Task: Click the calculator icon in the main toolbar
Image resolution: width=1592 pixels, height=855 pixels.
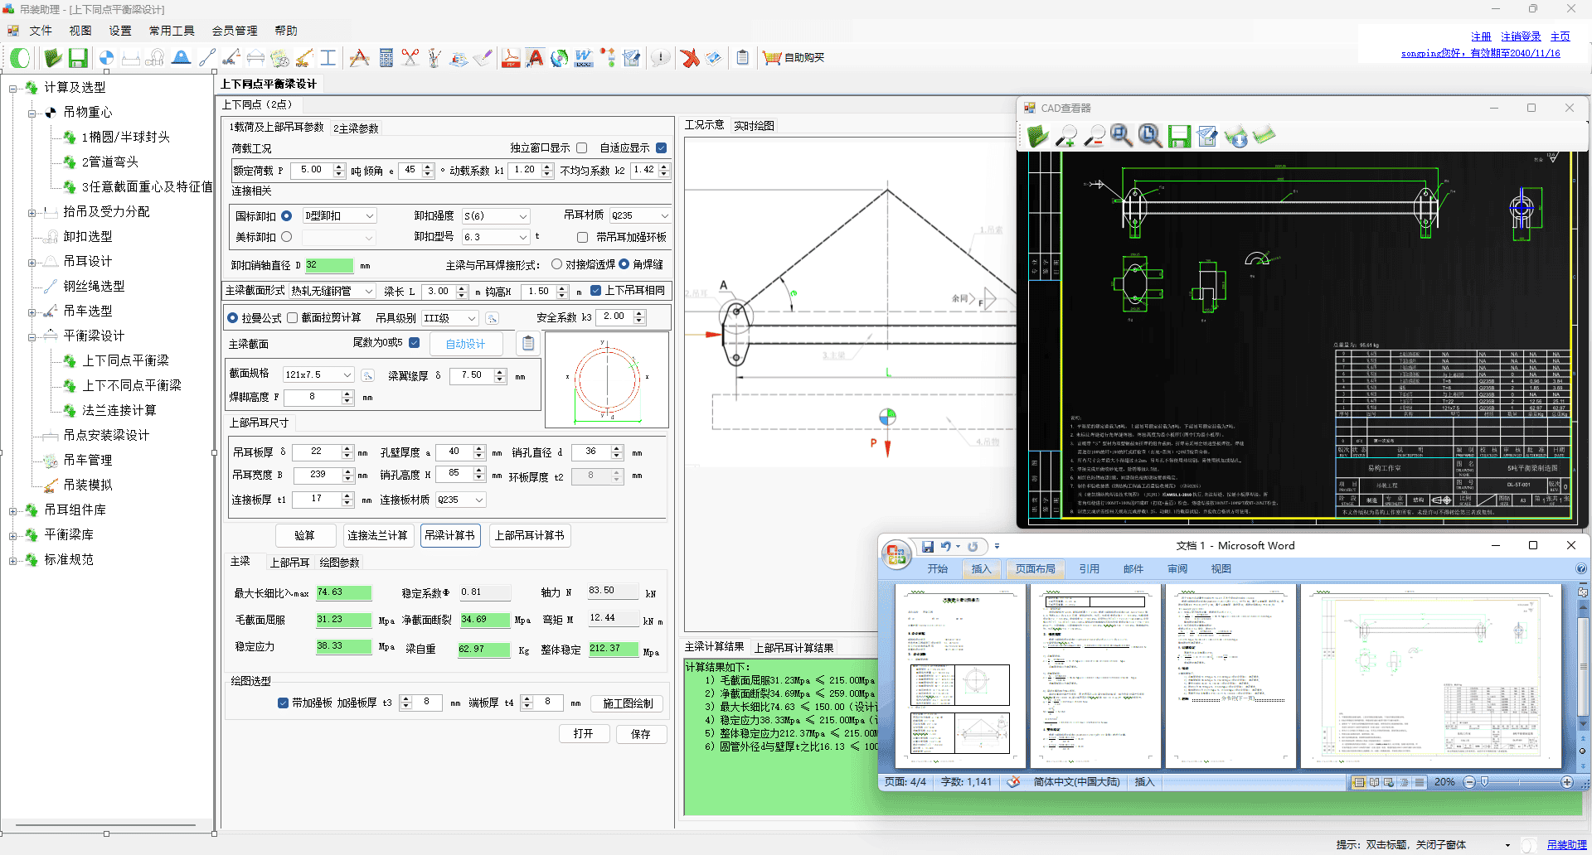Action: coord(386,58)
